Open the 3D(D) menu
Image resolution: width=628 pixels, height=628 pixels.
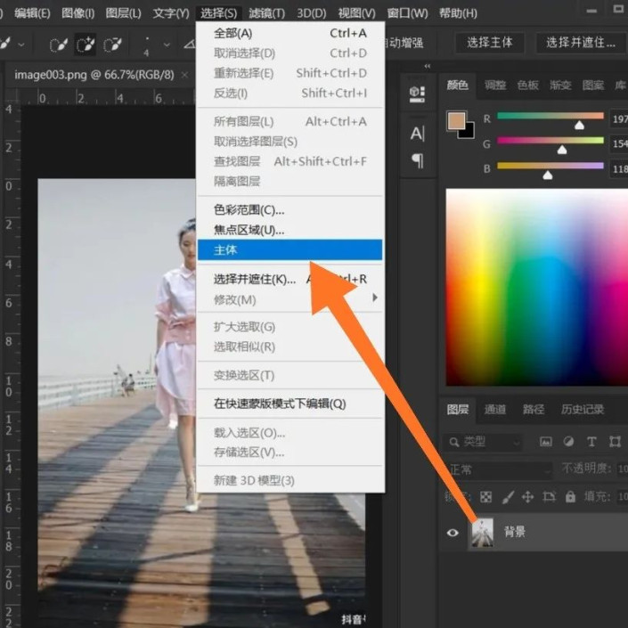[311, 13]
